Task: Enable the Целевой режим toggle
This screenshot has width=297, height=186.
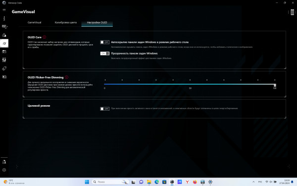Action: click(105, 109)
